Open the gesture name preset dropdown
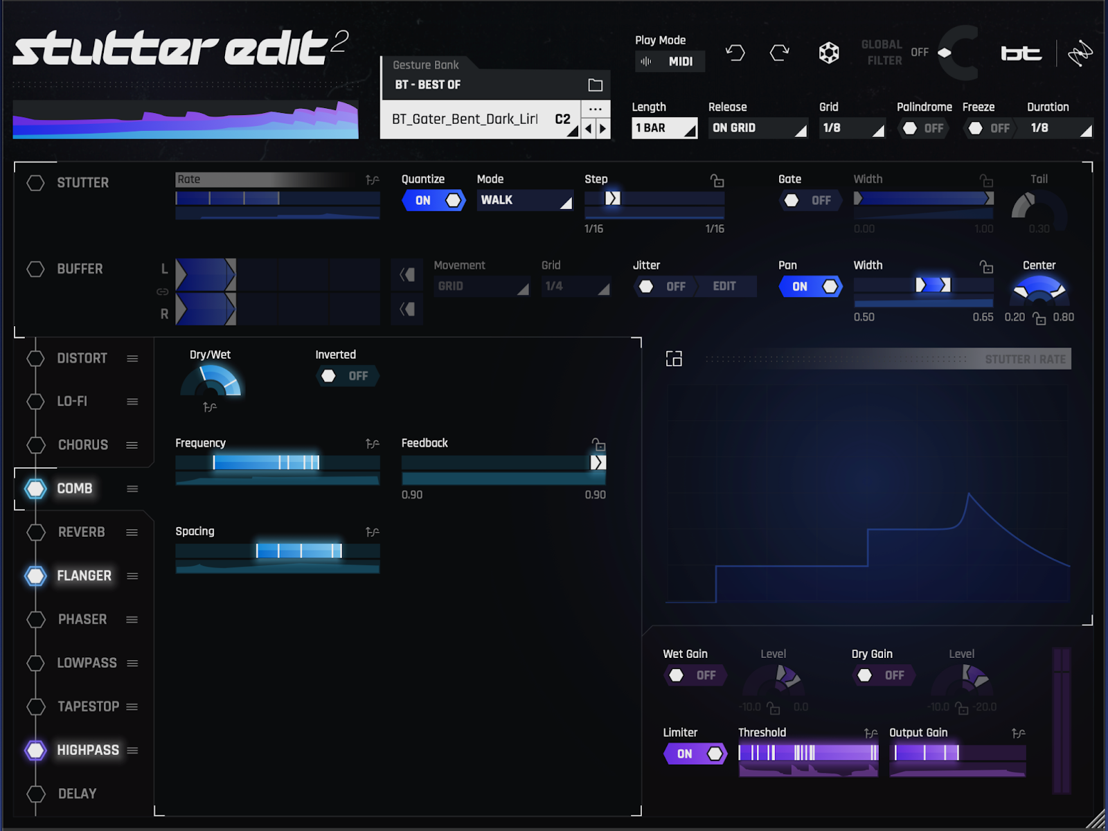 [x=481, y=119]
